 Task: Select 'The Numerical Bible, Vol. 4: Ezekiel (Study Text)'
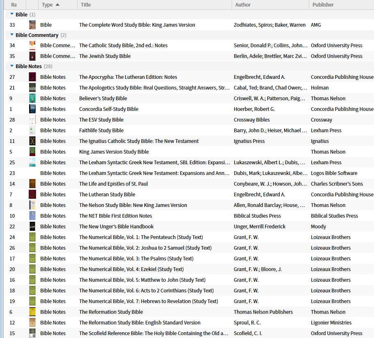coord(131,269)
